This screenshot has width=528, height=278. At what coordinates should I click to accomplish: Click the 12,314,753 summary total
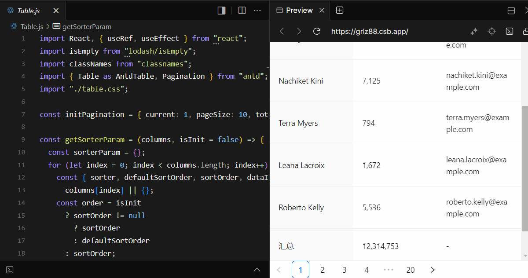pyautogui.click(x=381, y=246)
